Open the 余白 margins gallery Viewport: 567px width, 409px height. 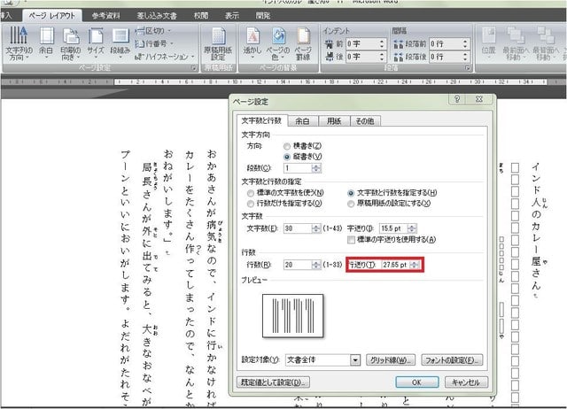pos(46,44)
